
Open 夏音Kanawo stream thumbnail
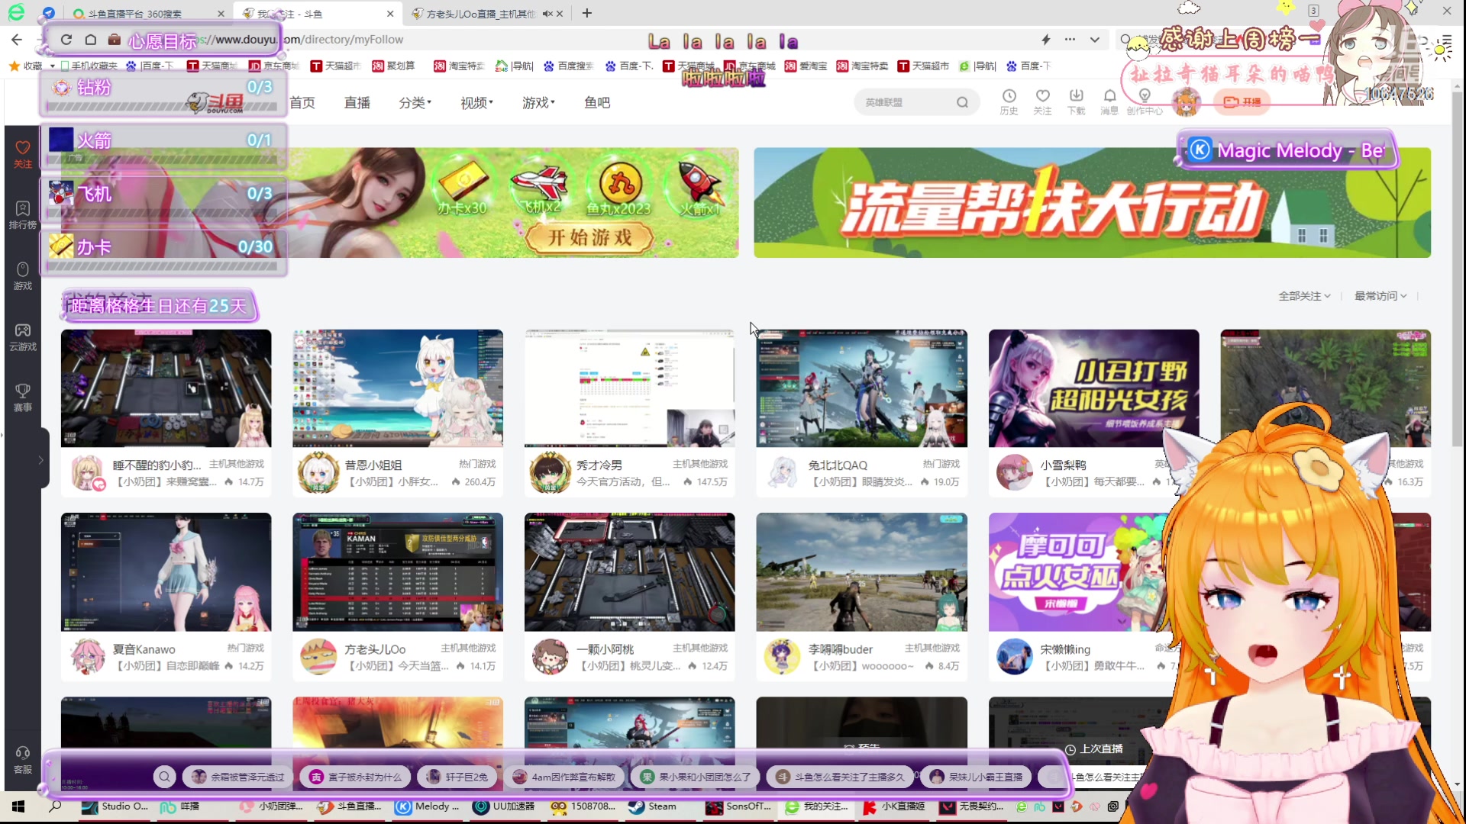tap(166, 572)
